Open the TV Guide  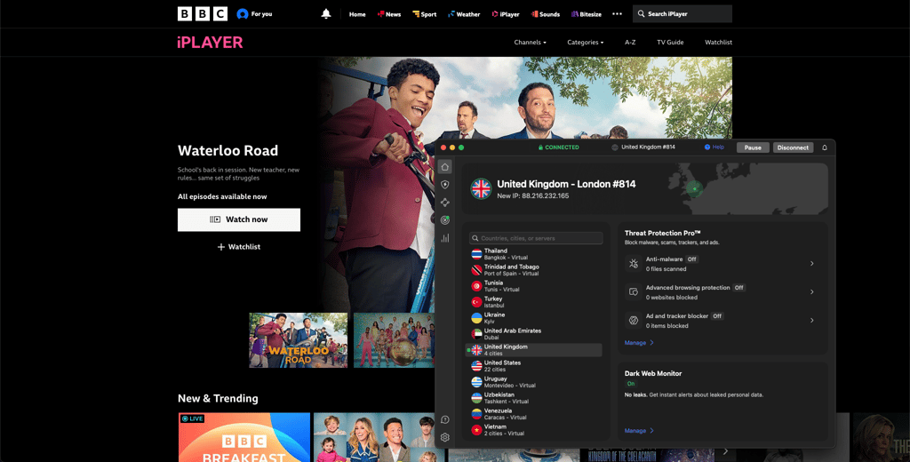670,43
